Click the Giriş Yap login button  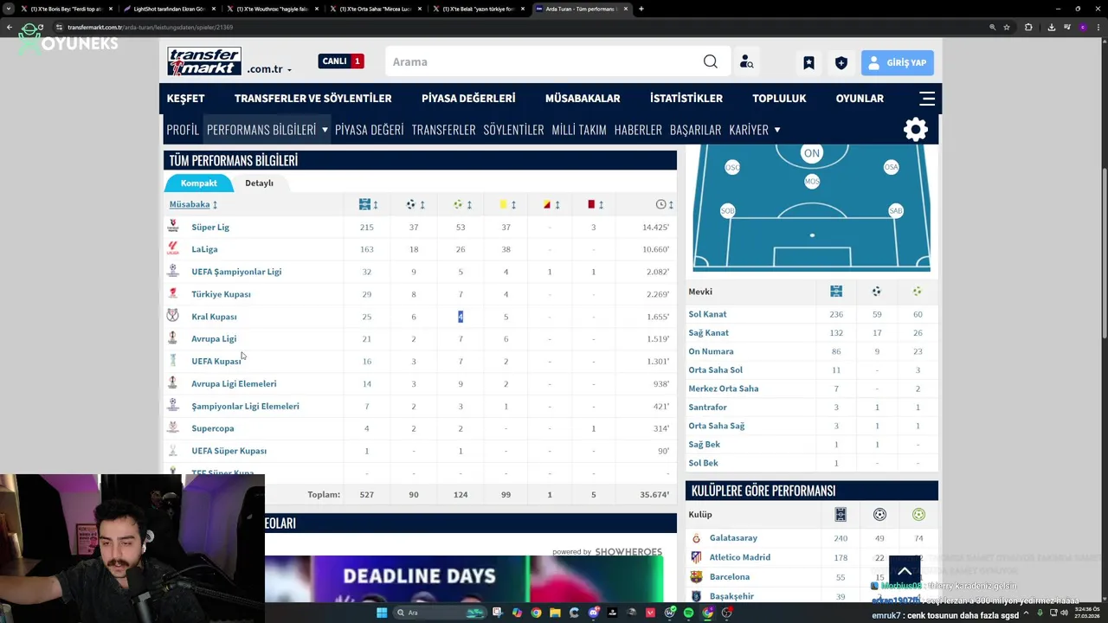tap(898, 62)
